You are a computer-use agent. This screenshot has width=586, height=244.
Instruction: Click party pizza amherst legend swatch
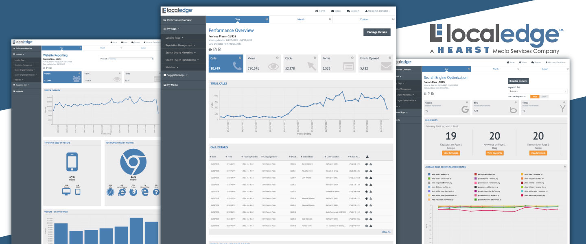click(x=429, y=174)
